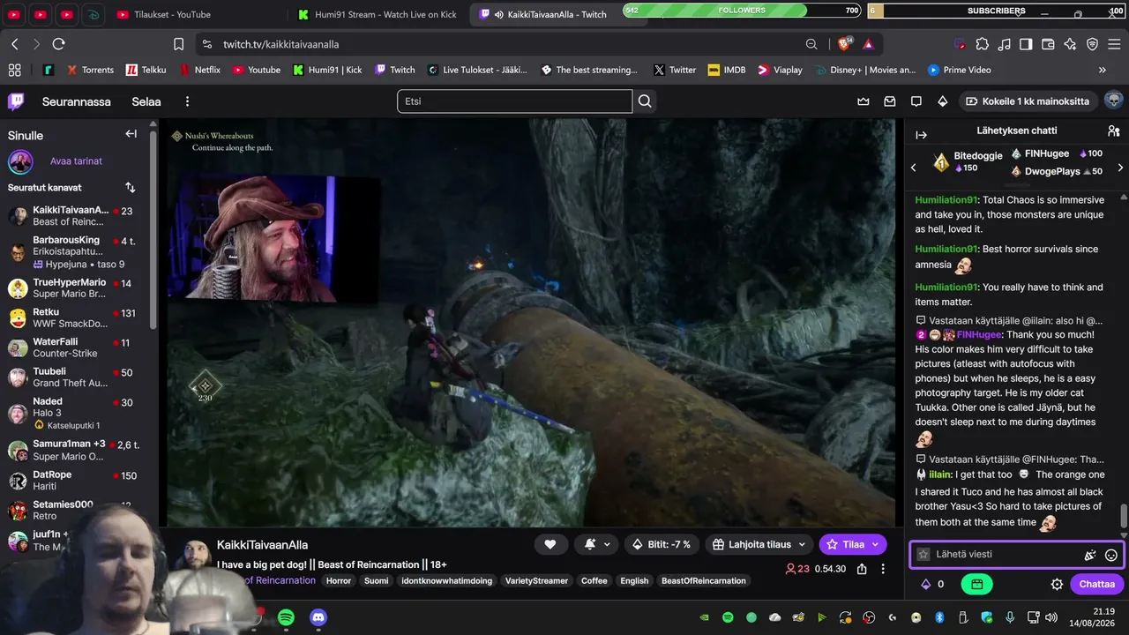This screenshot has width=1129, height=635.
Task: Open the Discord taskbar app
Action: click(318, 617)
